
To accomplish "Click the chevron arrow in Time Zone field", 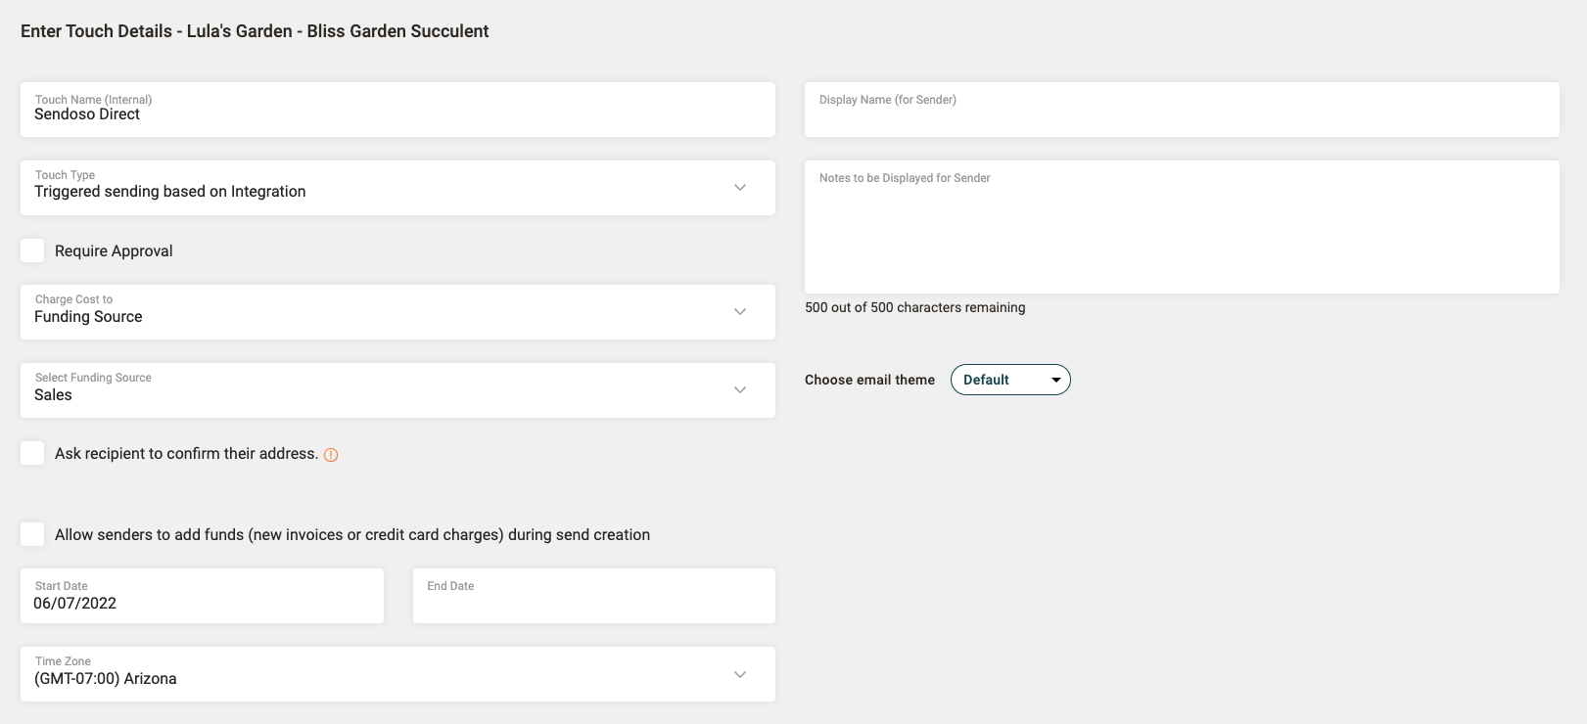I will click(740, 675).
